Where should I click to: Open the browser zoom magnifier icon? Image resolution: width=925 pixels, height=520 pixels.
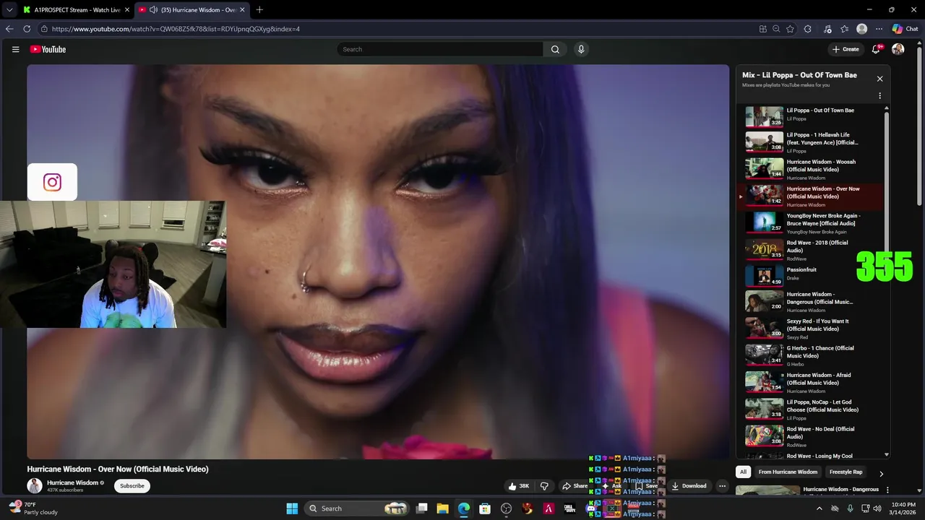pos(776,29)
